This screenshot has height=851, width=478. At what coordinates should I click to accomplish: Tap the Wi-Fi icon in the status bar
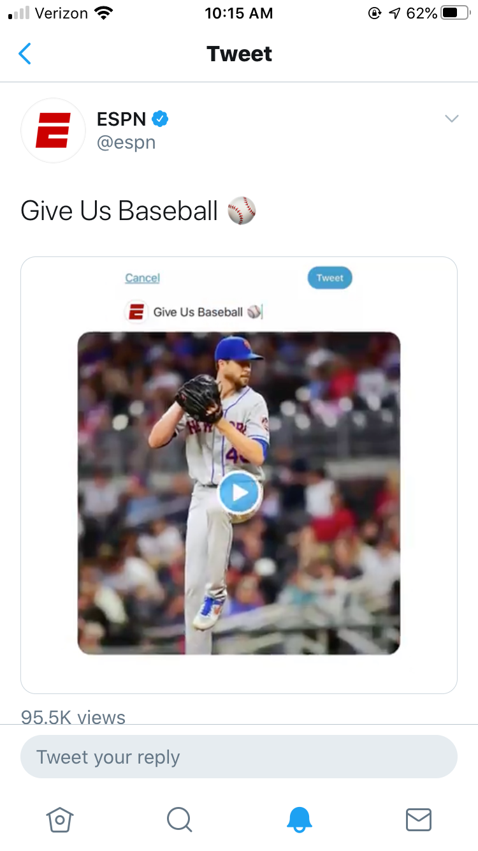pos(103,13)
